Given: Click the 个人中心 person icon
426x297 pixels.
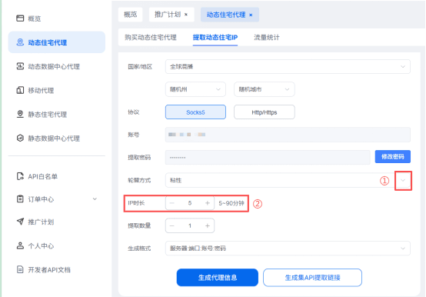Looking at the screenshot, I should click(x=20, y=245).
